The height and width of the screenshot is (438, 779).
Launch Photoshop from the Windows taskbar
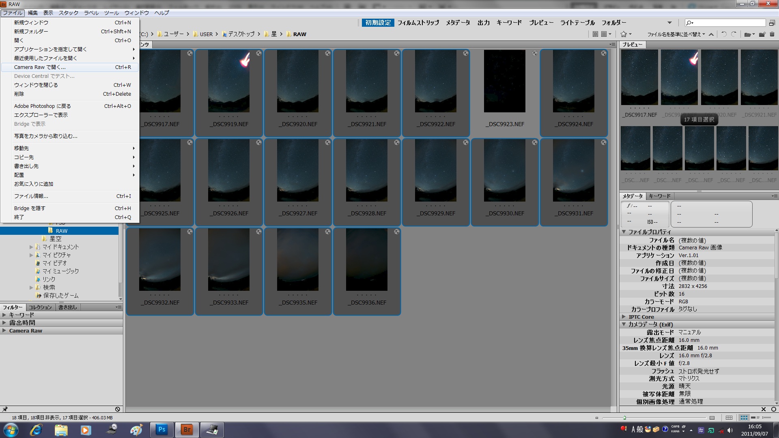[x=162, y=429]
